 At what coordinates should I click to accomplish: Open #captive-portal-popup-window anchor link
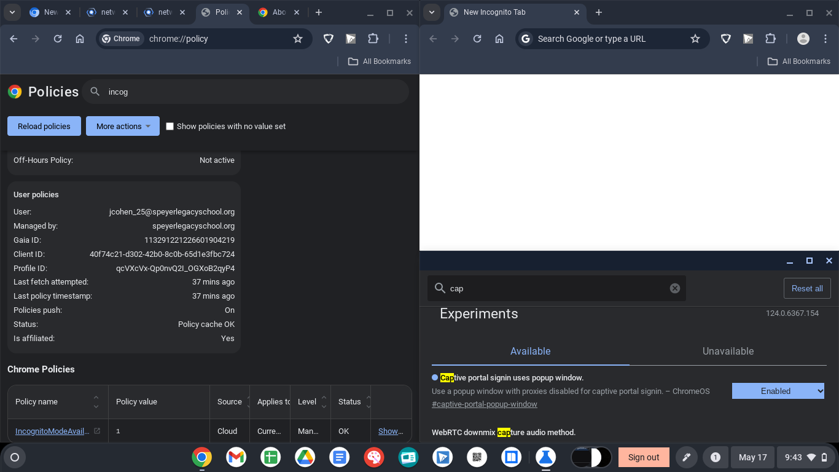pos(485,404)
